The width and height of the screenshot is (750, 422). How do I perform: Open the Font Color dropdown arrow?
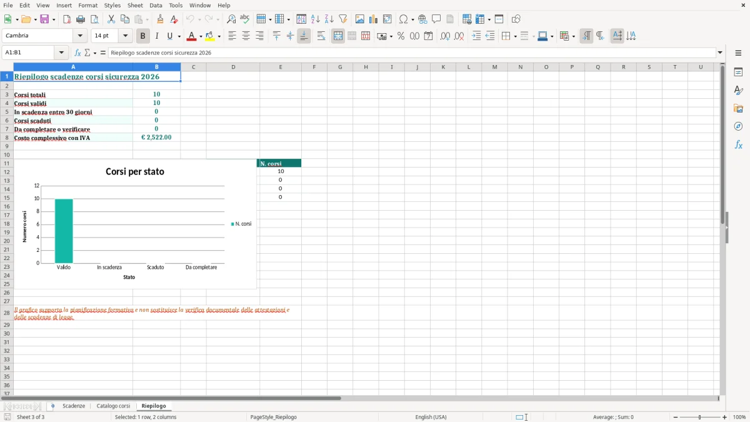pos(201,36)
